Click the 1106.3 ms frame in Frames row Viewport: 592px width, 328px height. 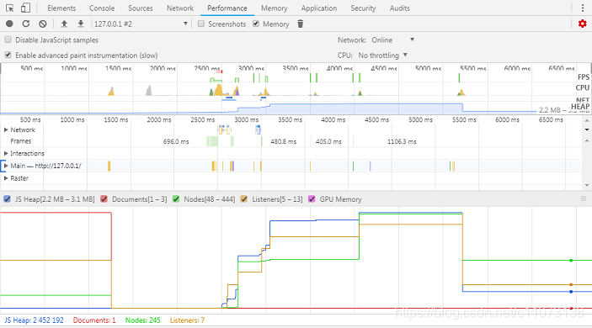tap(402, 141)
